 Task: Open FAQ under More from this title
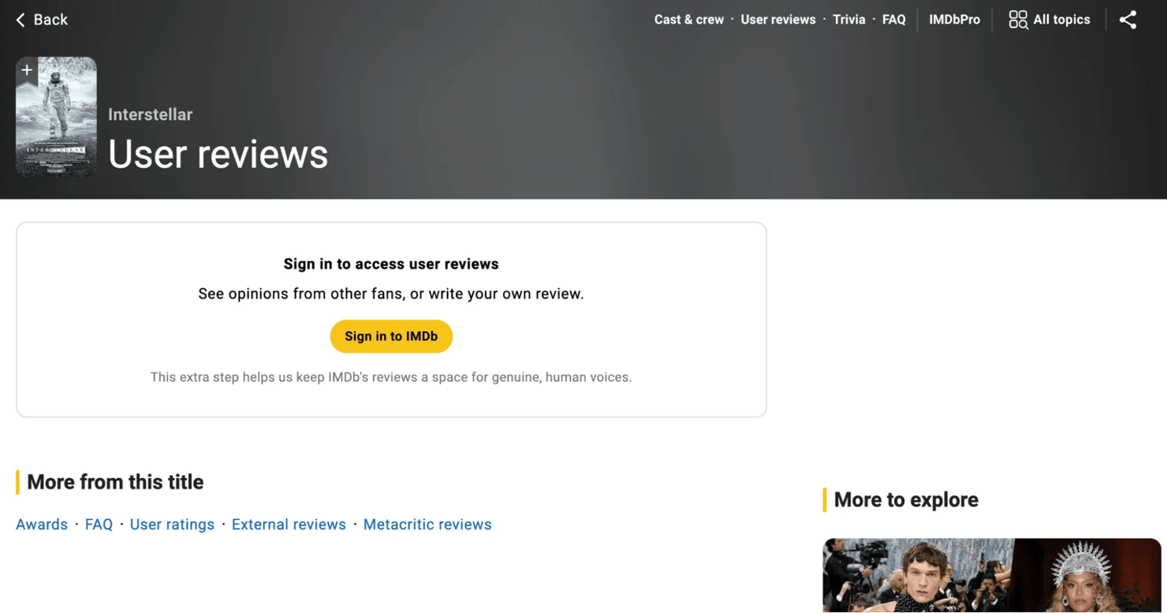(99, 525)
